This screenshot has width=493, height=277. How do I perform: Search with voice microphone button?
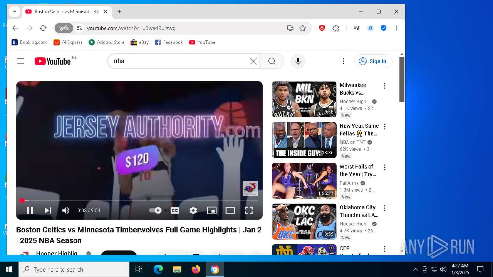[298, 61]
